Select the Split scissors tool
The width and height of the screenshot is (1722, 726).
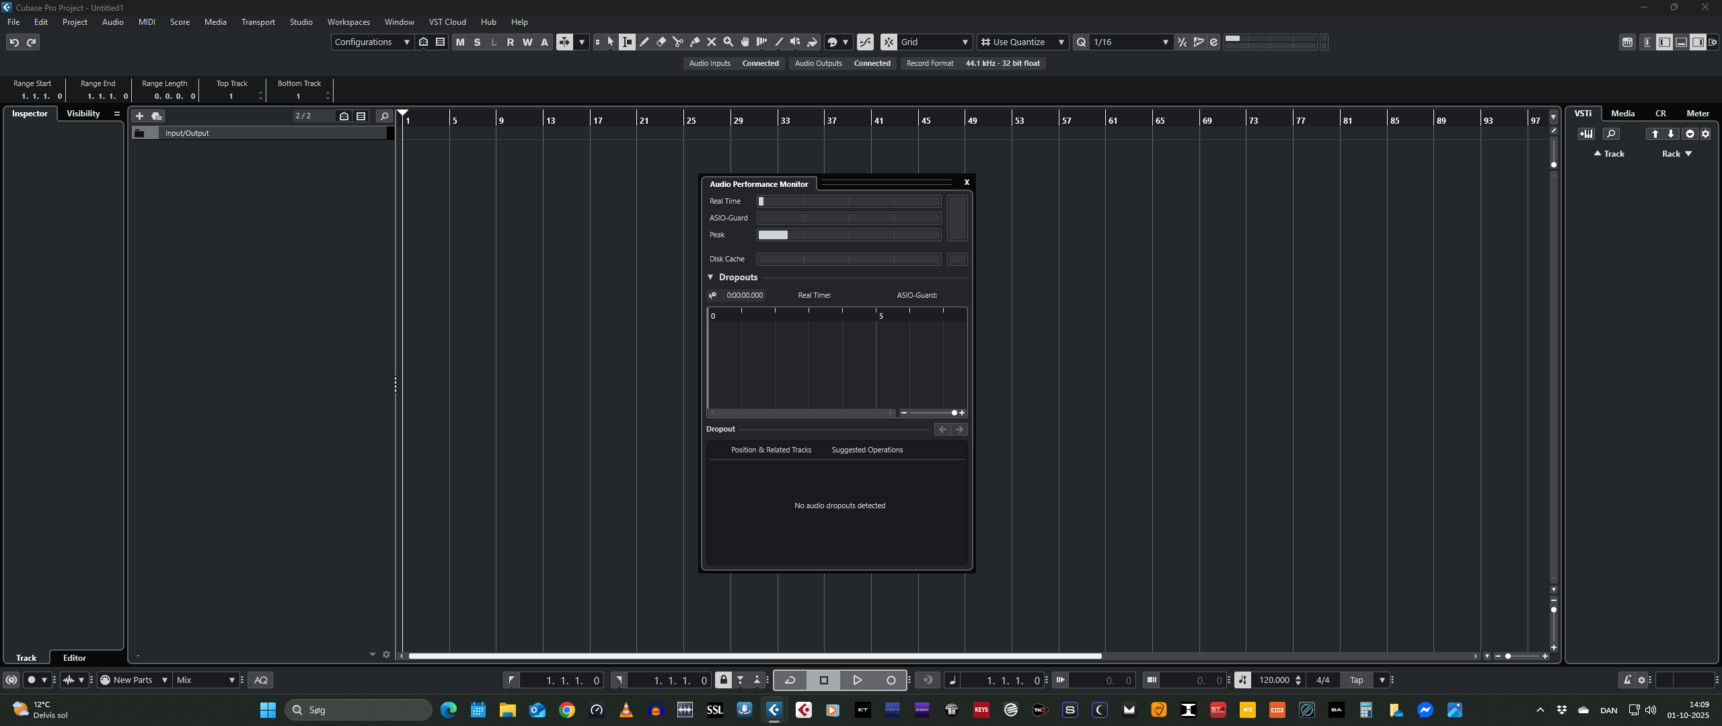(678, 42)
